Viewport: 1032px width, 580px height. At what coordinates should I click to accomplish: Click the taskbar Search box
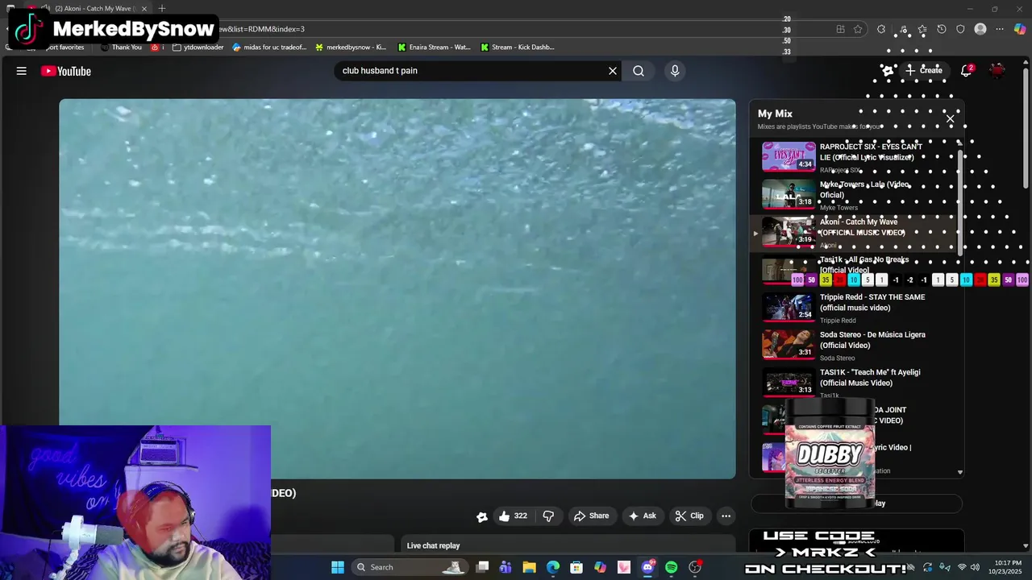tap(411, 567)
